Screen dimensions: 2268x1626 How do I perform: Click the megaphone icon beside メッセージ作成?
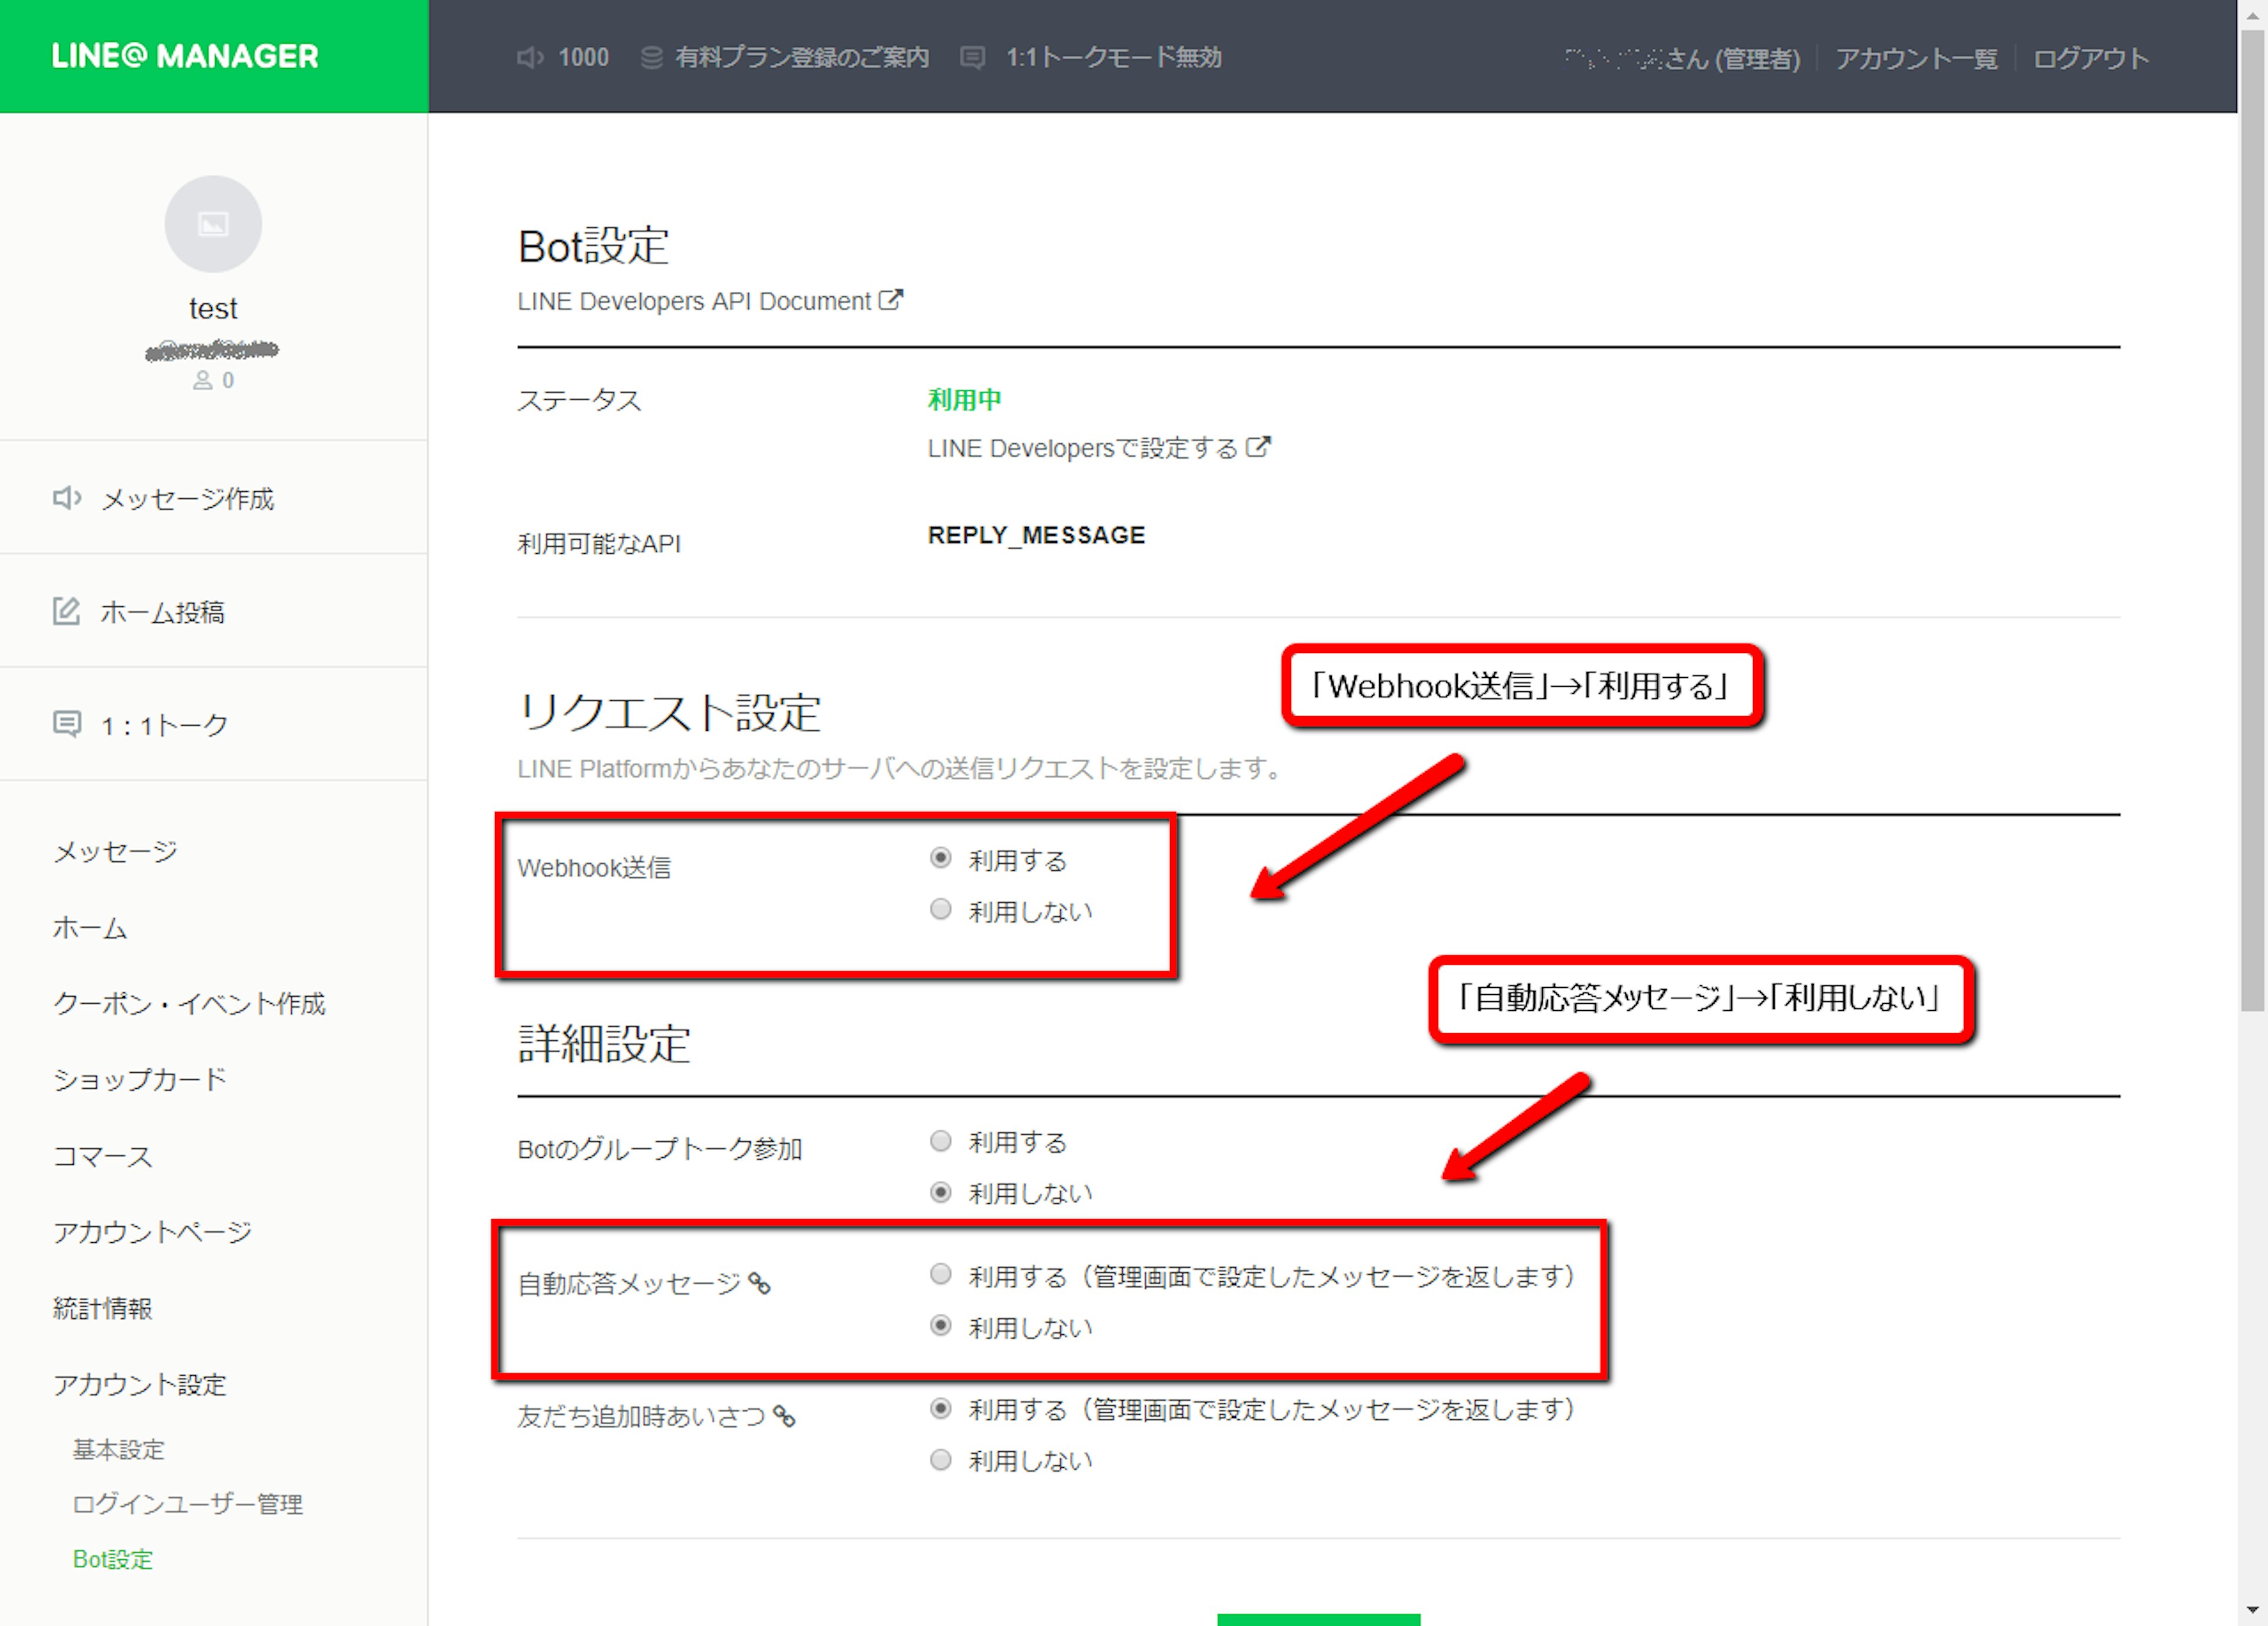(66, 498)
